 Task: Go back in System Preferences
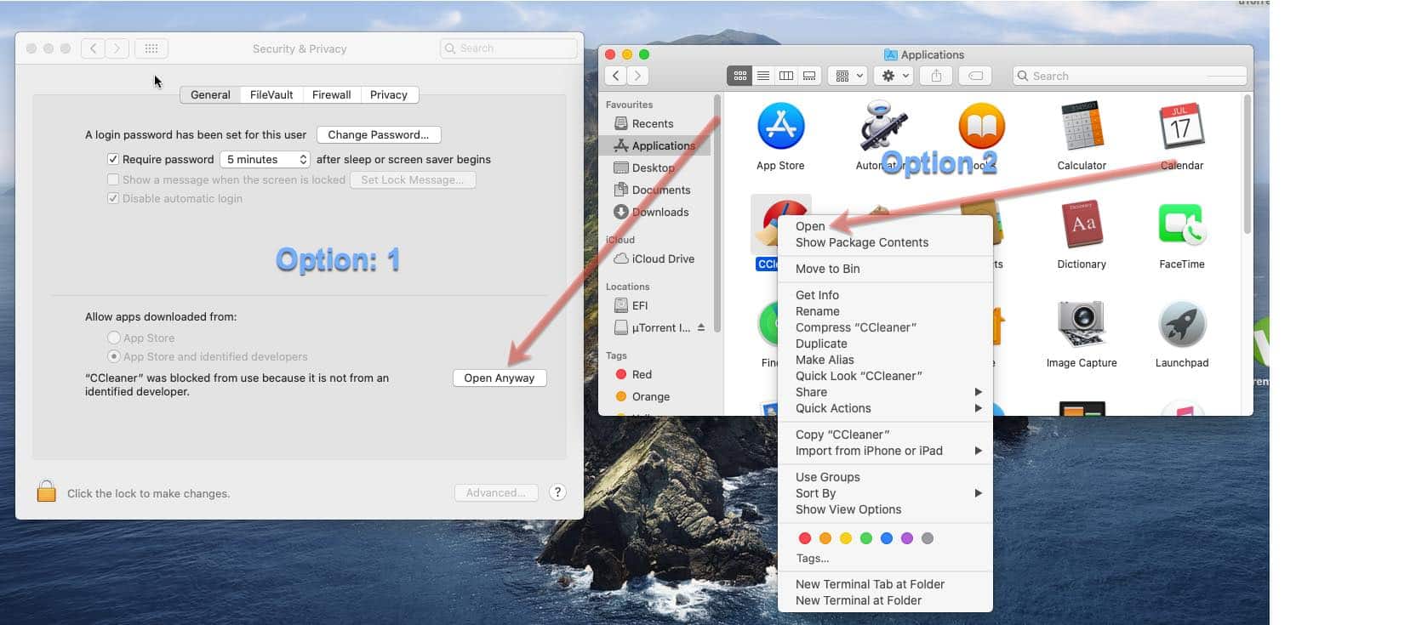coord(94,48)
